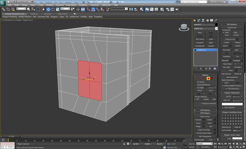Click the Render teapot icon
This screenshot has width=246, height=149.
tap(177, 9)
